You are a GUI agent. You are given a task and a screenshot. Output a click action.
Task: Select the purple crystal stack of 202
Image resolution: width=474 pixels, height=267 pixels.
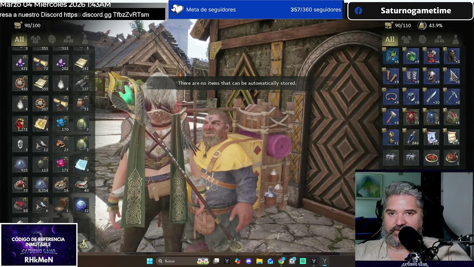click(61, 63)
